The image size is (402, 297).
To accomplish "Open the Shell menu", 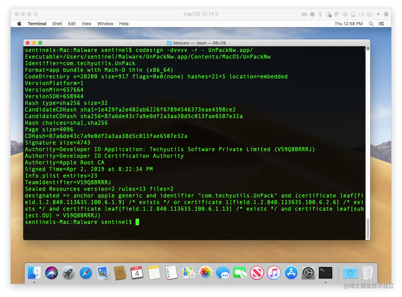I will pyautogui.click(x=57, y=24).
